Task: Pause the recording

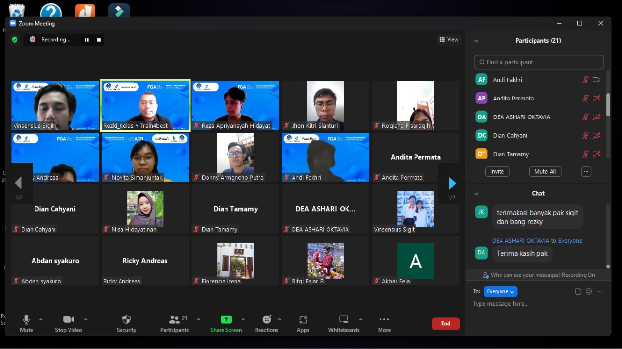Action: (x=86, y=40)
